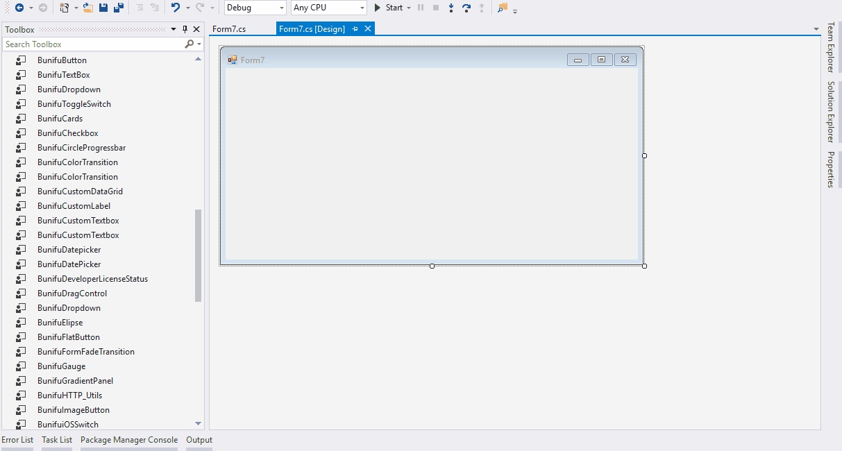Open the Debug configuration dropdown
Image resolution: width=842 pixels, height=451 pixels.
pos(255,8)
